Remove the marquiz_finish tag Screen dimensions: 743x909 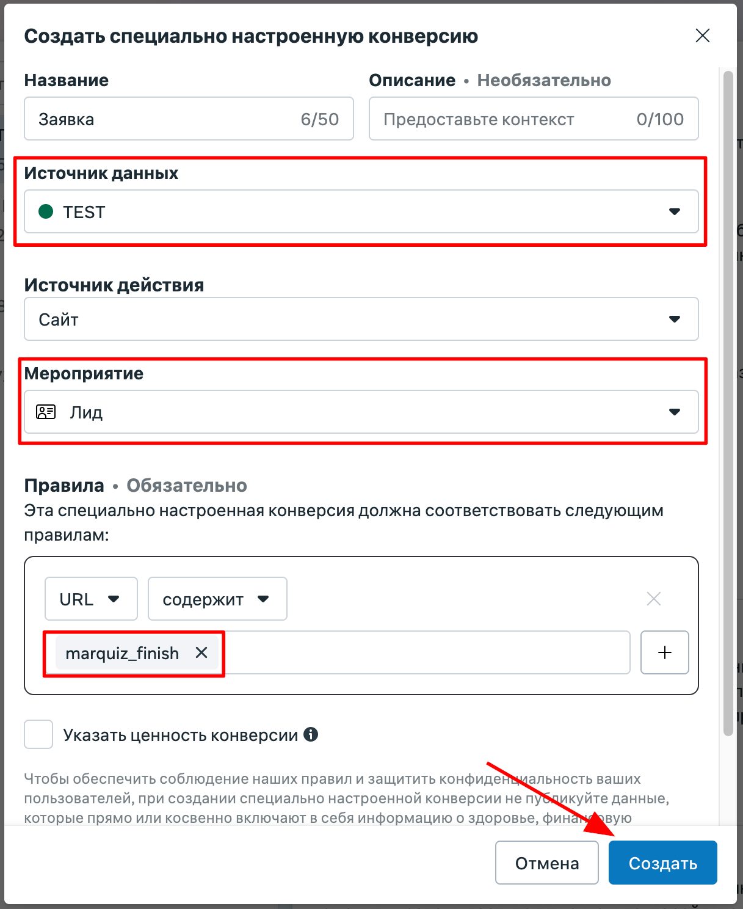[201, 652]
